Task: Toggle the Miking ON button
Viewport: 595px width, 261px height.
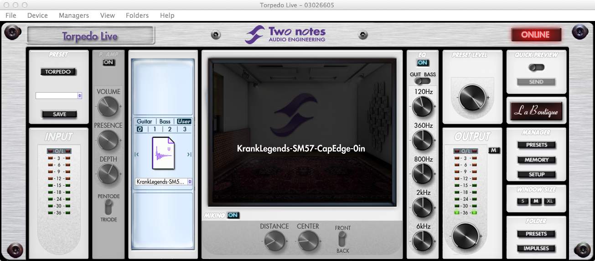Action: pyautogui.click(x=233, y=215)
